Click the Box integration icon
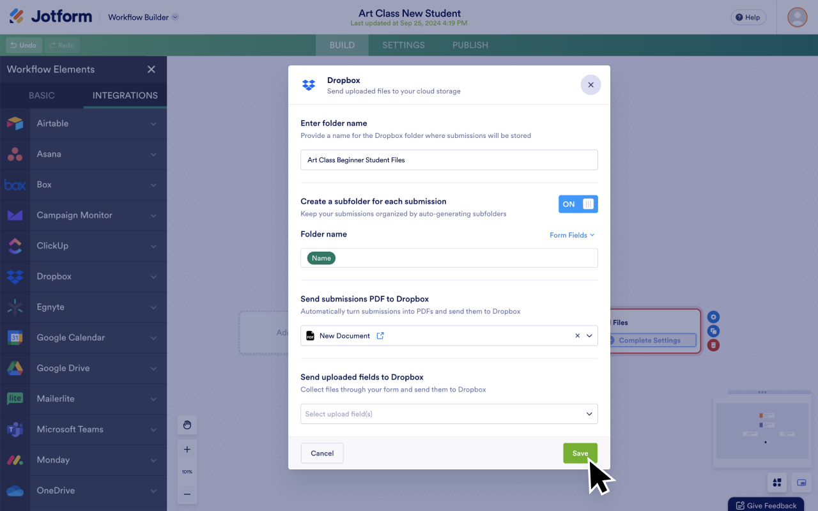818x511 pixels. pos(15,185)
